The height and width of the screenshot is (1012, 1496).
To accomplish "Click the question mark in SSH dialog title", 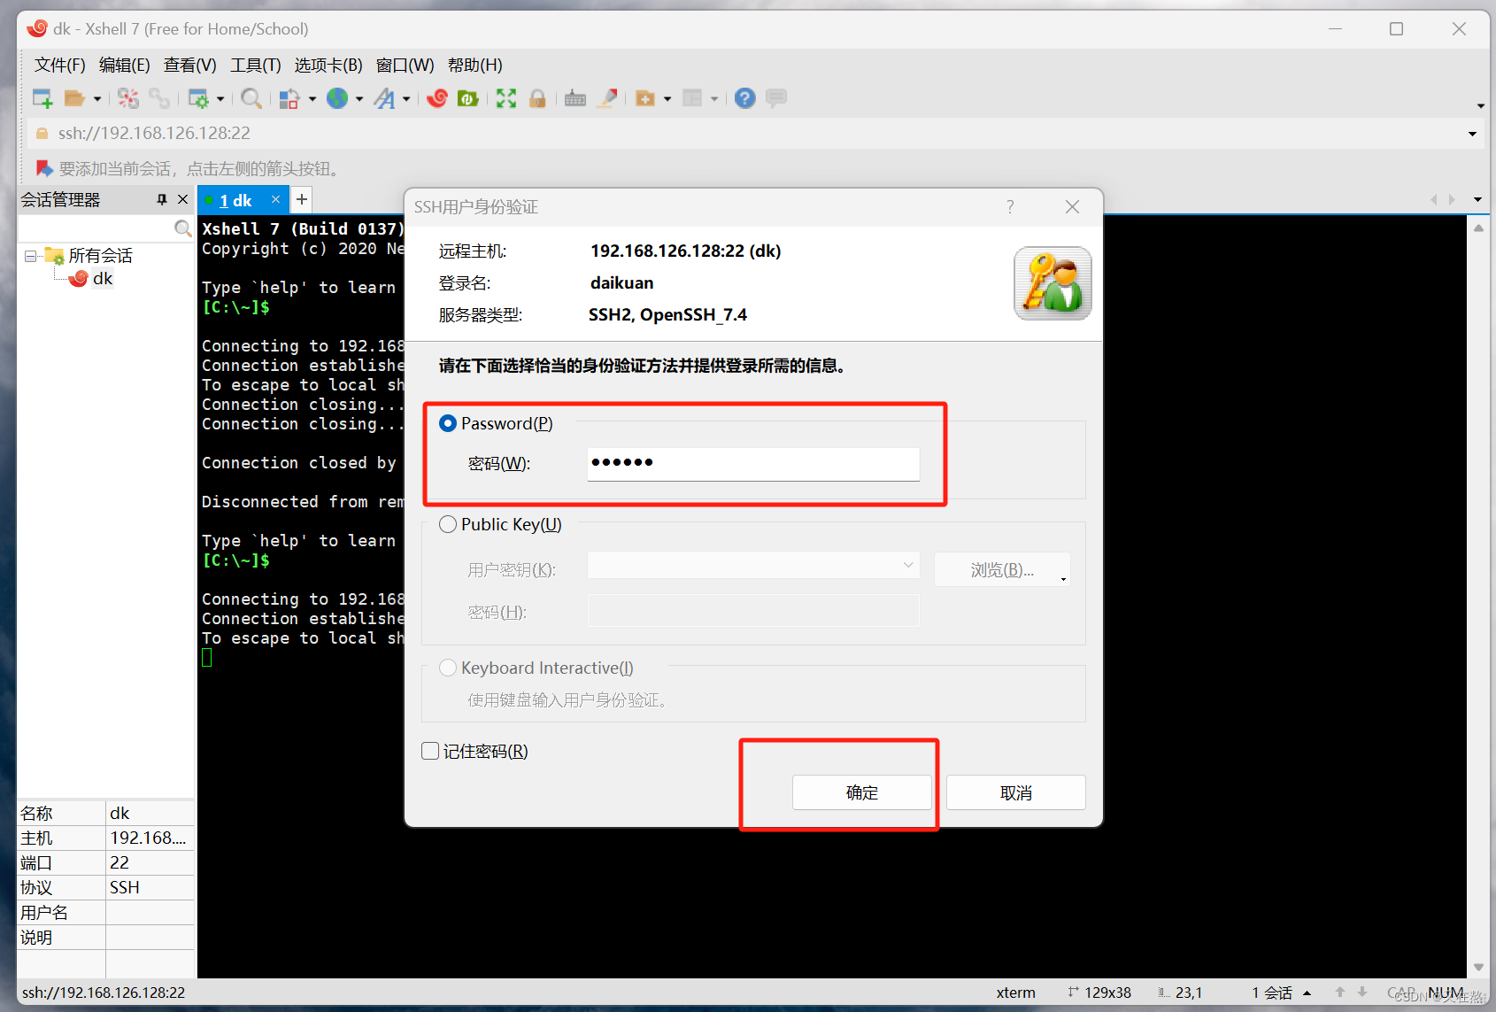I will click(x=1010, y=206).
